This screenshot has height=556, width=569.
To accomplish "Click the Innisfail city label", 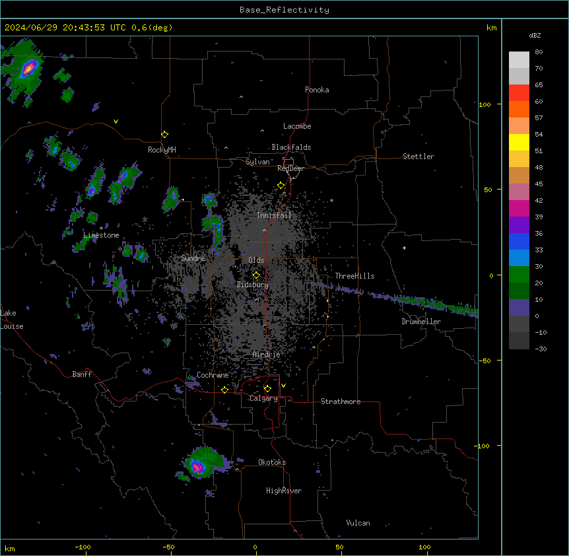I will tap(274, 215).
